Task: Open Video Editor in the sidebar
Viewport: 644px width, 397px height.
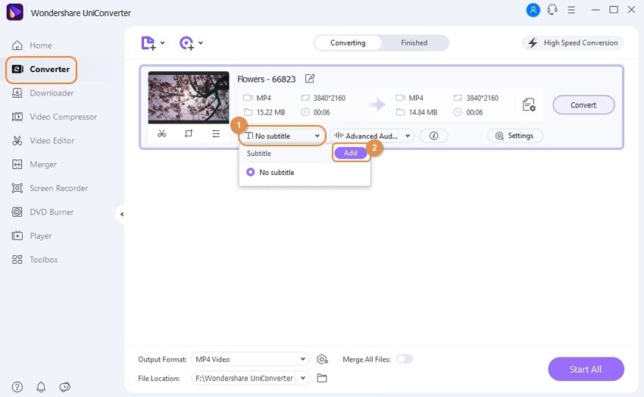Action: (x=43, y=140)
